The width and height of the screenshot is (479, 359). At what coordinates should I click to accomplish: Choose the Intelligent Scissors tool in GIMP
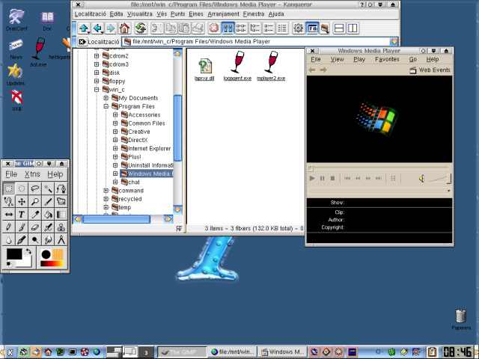(x=9, y=201)
